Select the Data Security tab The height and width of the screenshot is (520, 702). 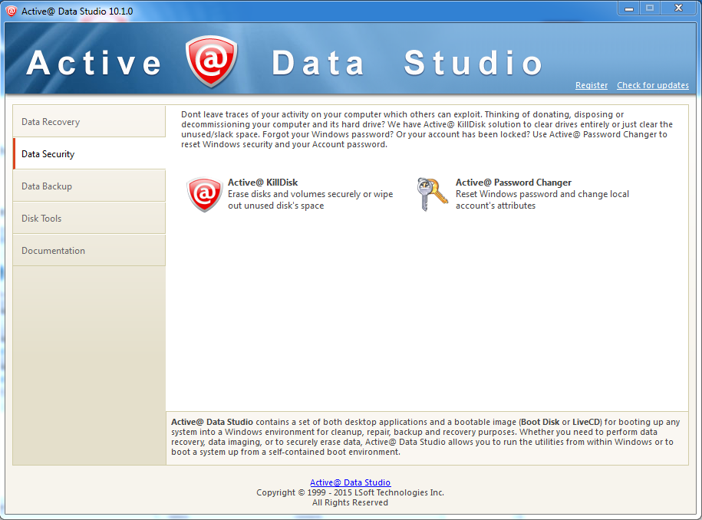coord(89,153)
